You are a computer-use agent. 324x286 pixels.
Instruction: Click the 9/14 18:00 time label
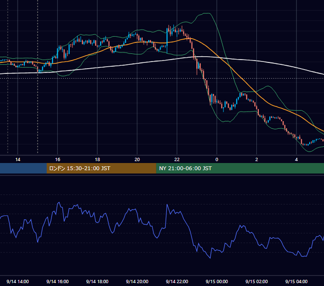(97, 281)
